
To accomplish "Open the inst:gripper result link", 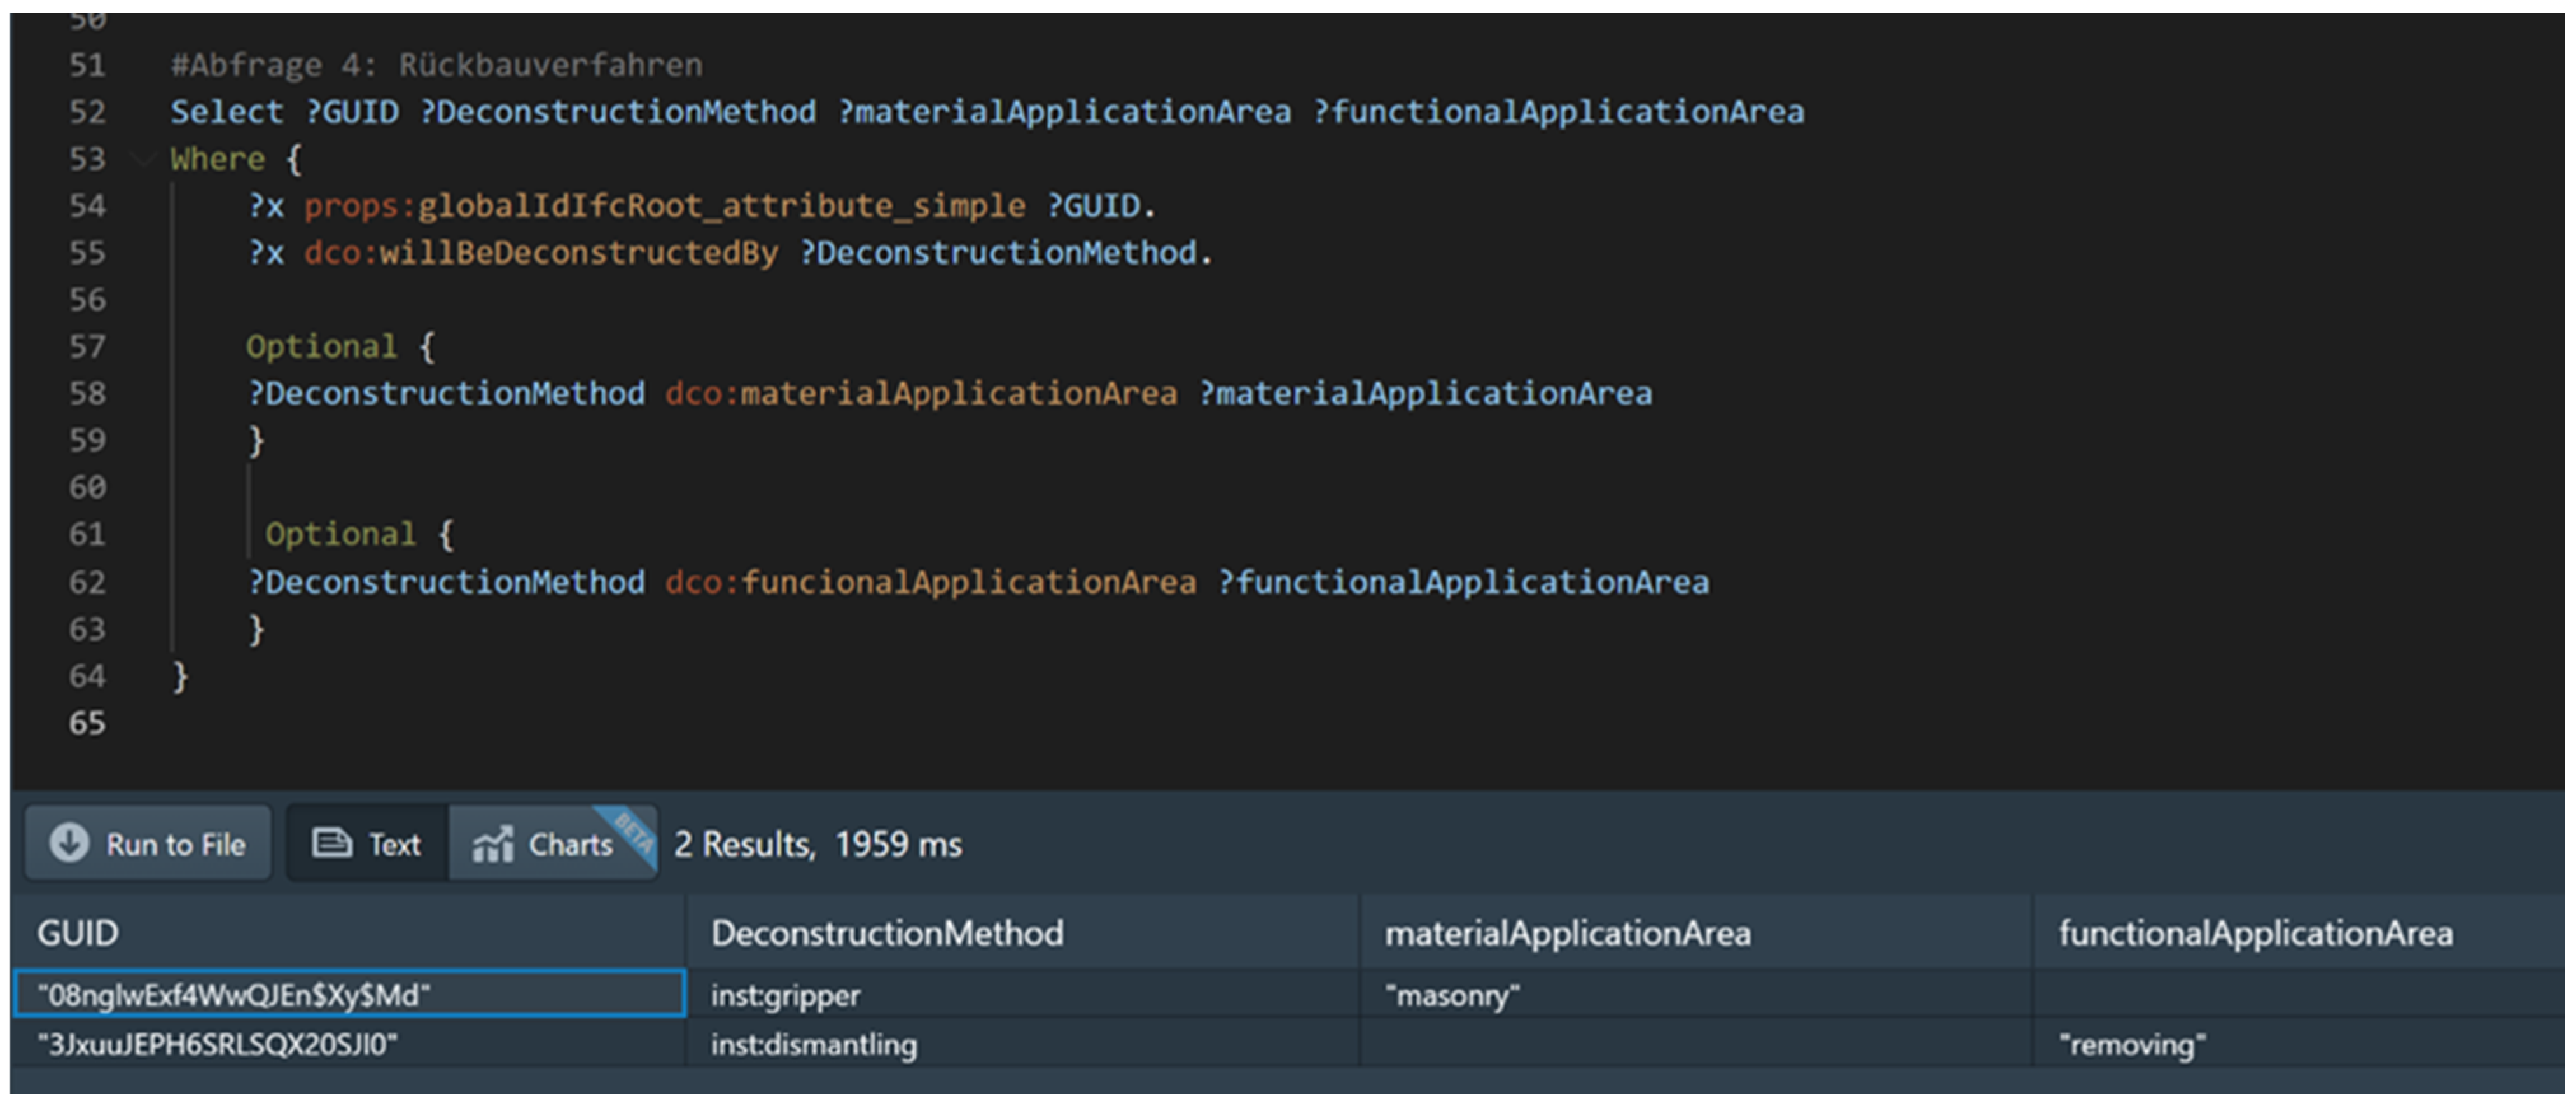I will (x=785, y=995).
